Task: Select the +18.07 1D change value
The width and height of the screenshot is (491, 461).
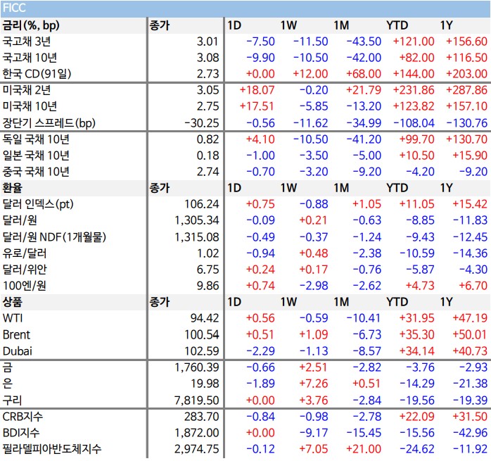Action: click(257, 90)
